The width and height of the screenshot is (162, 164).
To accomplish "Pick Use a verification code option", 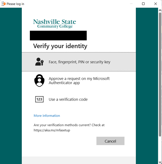I will 68,99.
